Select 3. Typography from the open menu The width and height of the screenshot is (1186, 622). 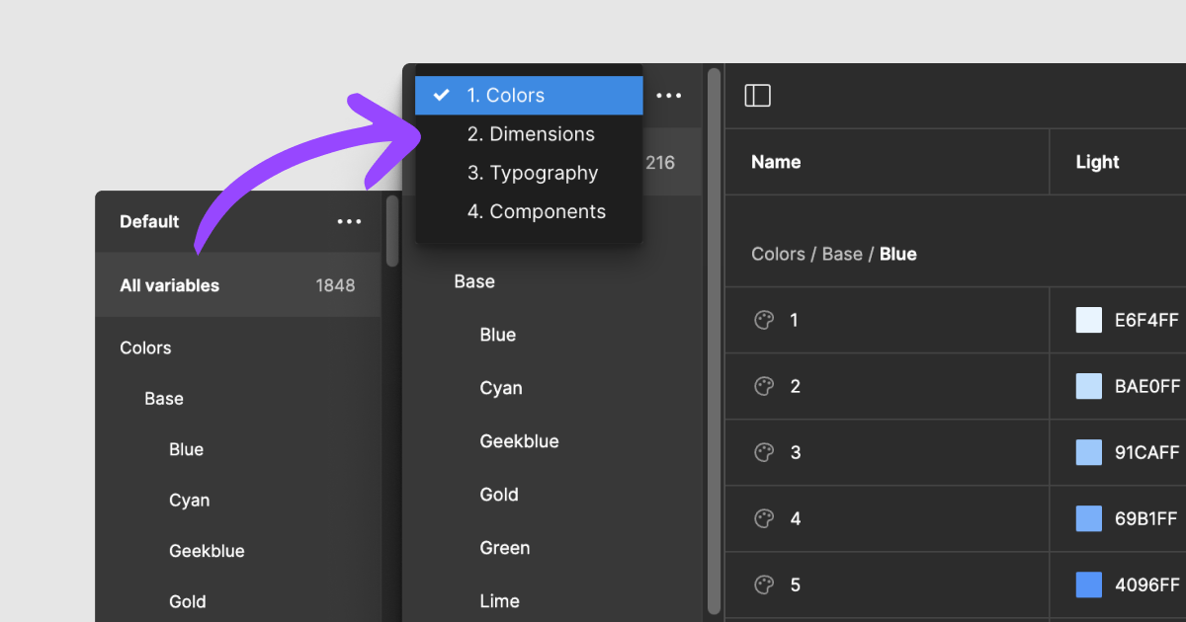pyautogui.click(x=533, y=172)
